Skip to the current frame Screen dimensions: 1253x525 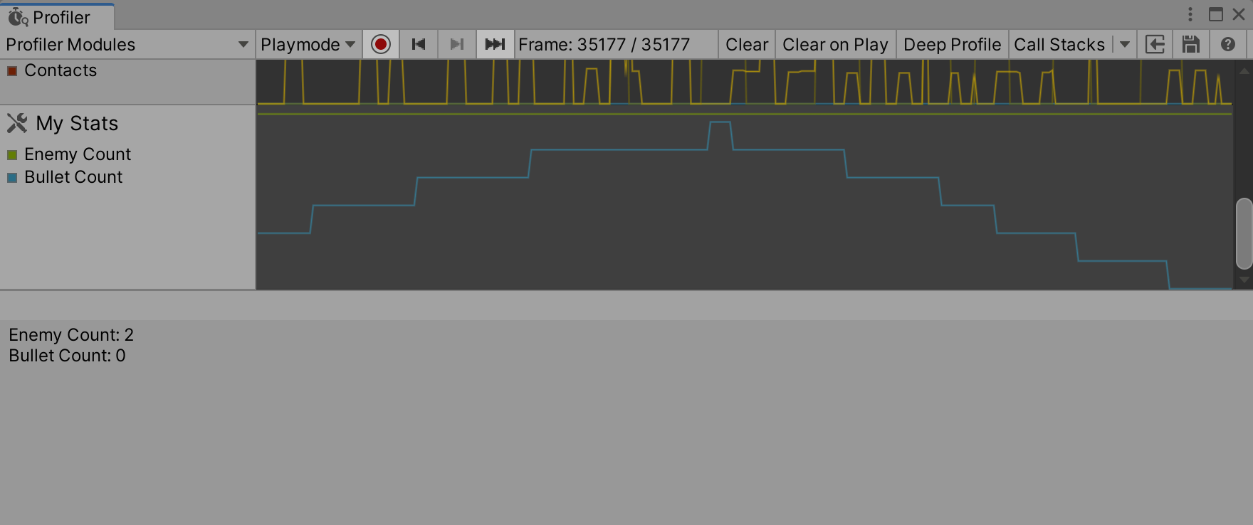[495, 43]
